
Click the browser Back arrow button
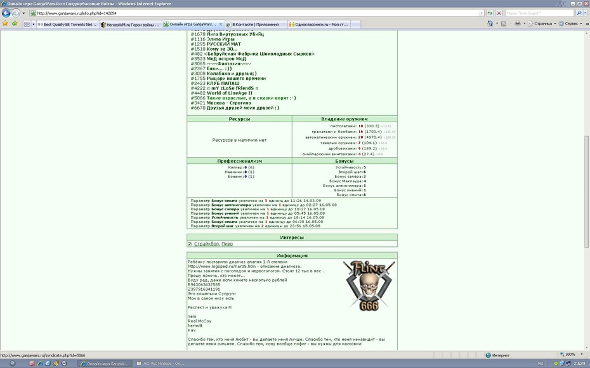(x=6, y=13)
